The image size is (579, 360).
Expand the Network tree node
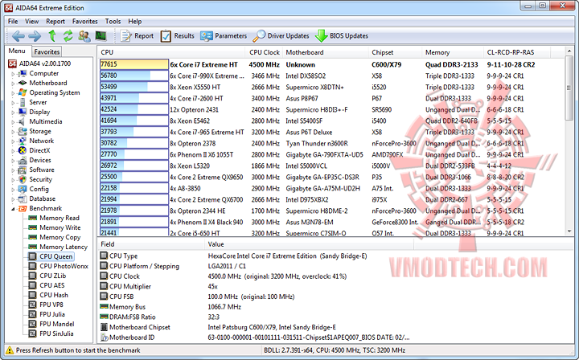point(13,141)
